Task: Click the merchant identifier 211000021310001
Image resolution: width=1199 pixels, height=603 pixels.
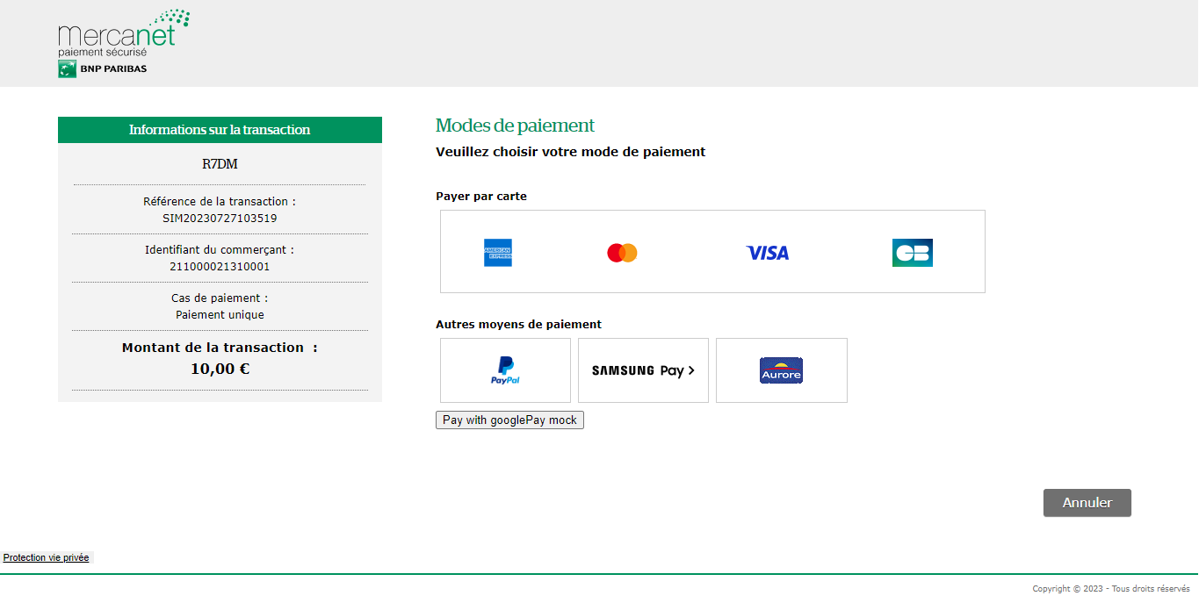Action: 220,266
